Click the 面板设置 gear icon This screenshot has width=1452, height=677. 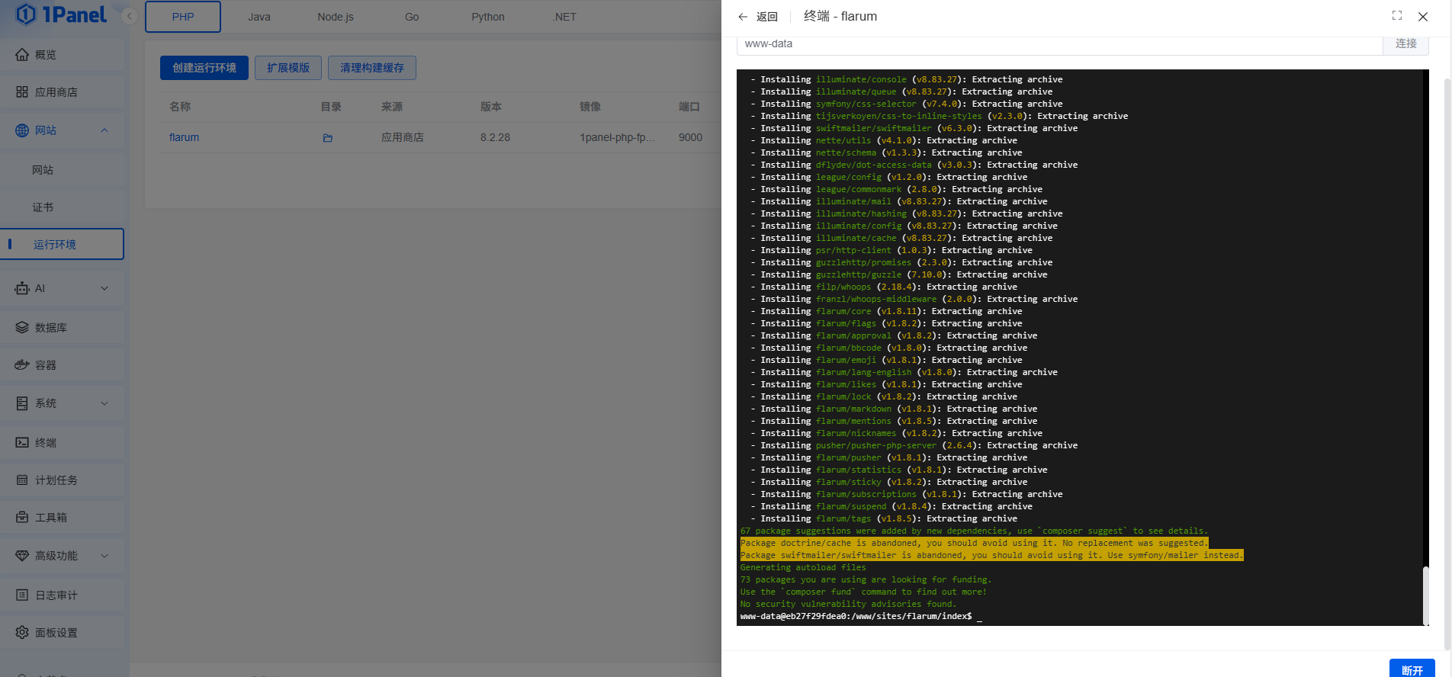coord(22,633)
